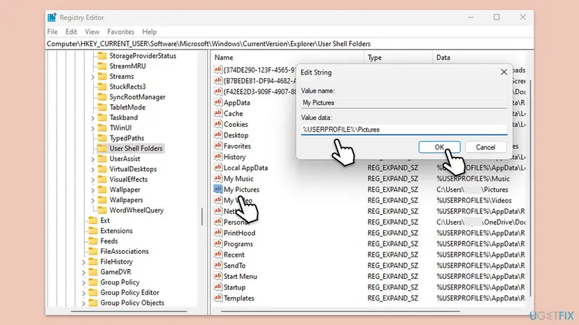Expand the TWinUI tree node
Screen dimensions: 579x325
pos(93,128)
